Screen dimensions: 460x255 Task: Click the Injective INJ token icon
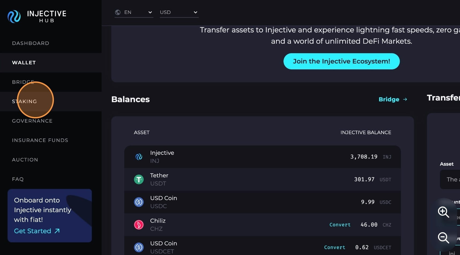139,157
